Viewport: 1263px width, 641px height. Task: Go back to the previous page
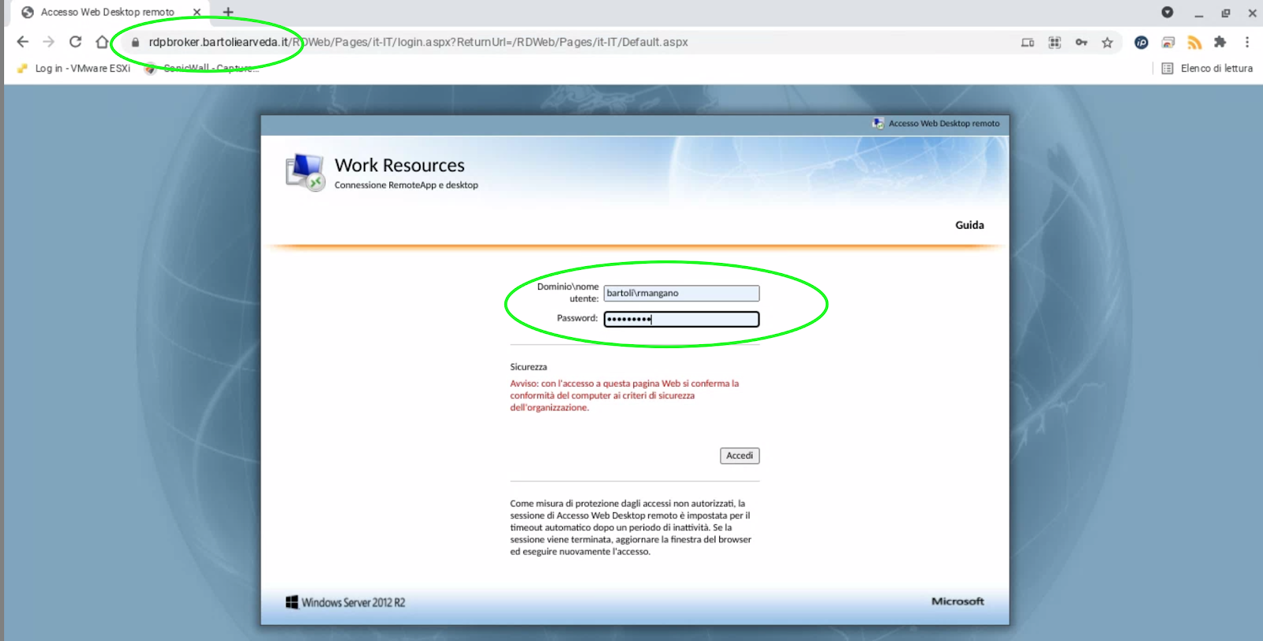pos(22,42)
